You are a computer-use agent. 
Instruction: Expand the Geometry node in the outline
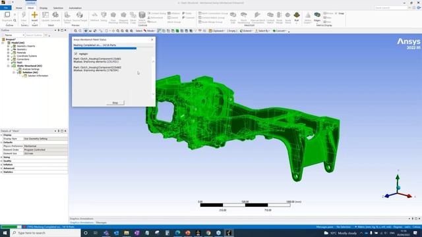click(8, 49)
